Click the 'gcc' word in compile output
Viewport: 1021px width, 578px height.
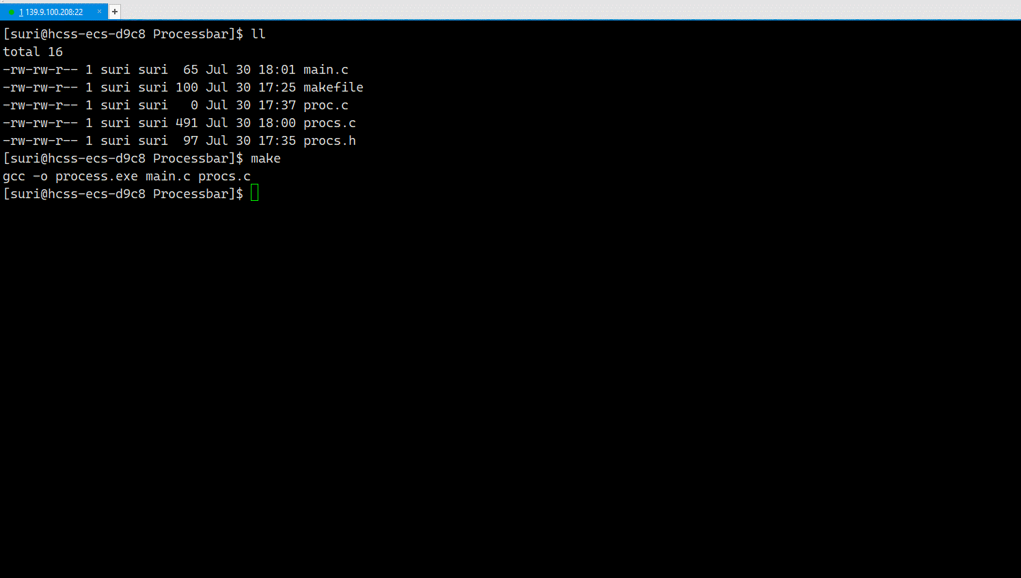pos(14,176)
